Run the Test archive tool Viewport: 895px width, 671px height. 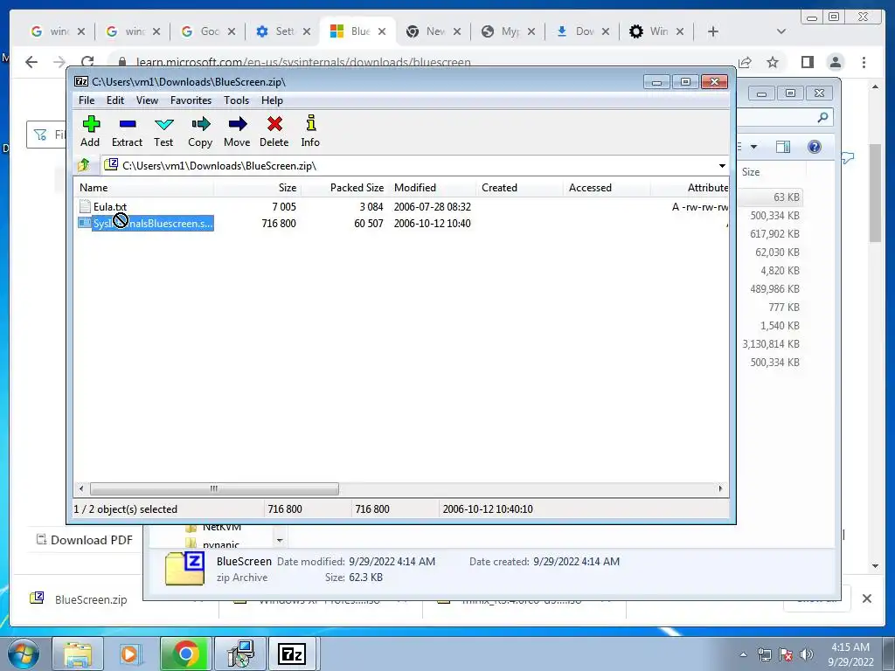point(163,131)
